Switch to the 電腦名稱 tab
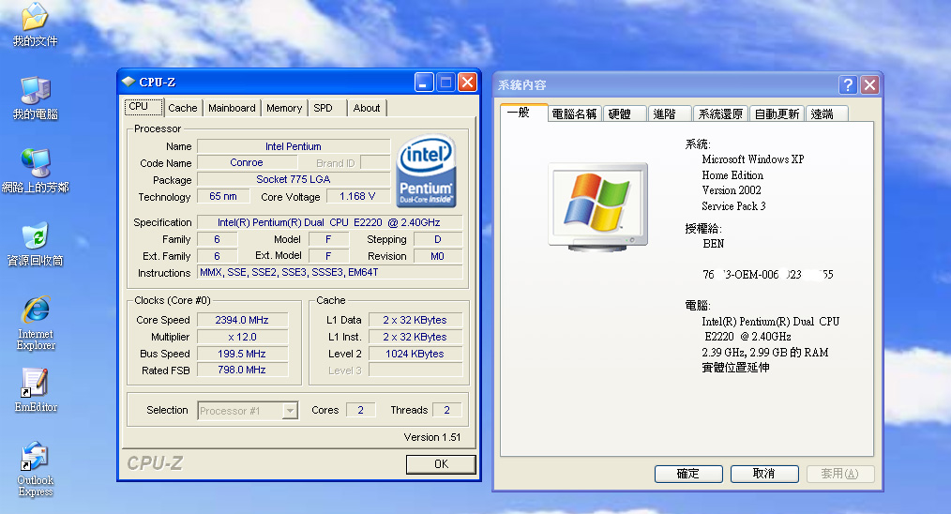 tap(574, 113)
